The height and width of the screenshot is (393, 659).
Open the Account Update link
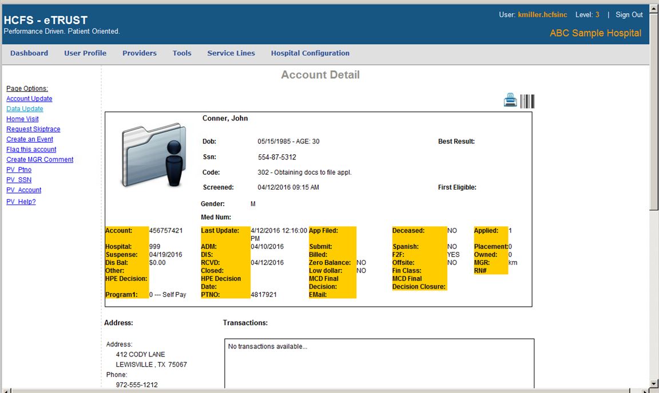[x=29, y=99]
